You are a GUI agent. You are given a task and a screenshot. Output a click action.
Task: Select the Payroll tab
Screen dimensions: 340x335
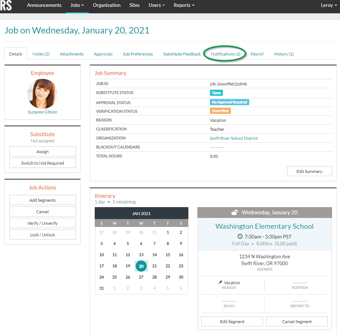257,54
